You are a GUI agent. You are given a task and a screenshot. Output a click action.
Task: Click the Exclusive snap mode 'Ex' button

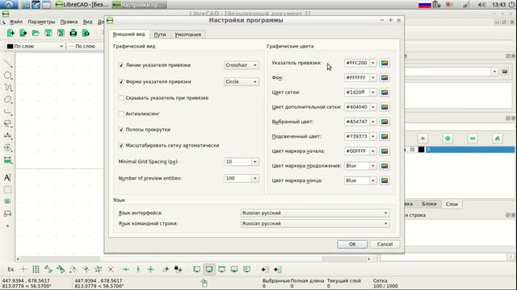11,270
